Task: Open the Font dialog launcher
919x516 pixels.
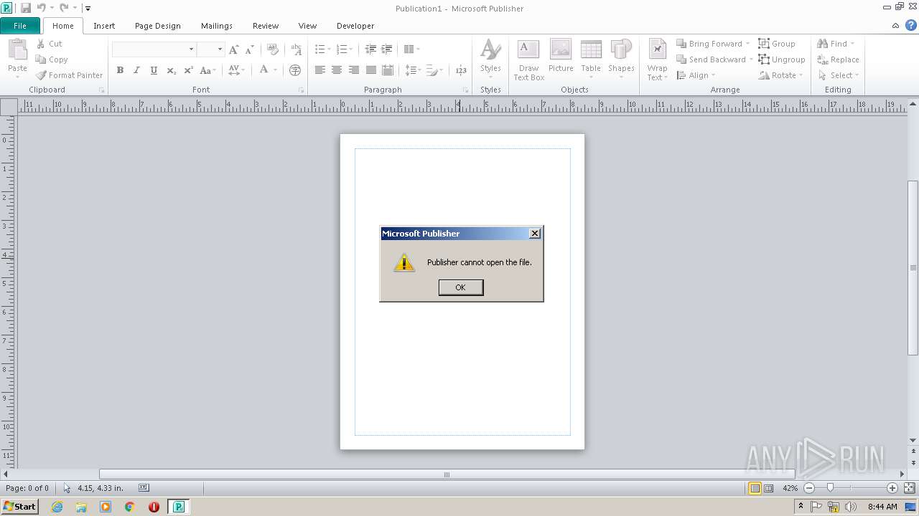Action: tap(301, 90)
